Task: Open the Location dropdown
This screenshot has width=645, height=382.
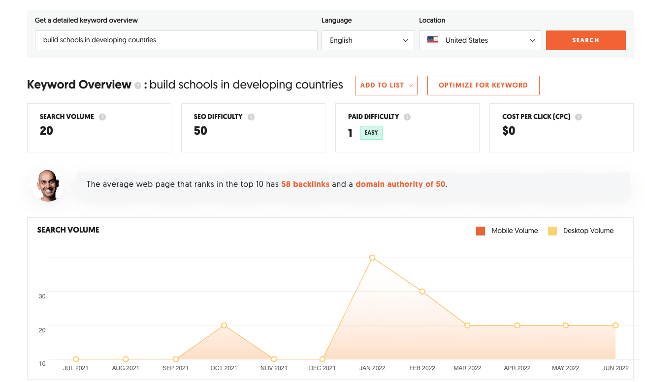Action: [x=480, y=40]
